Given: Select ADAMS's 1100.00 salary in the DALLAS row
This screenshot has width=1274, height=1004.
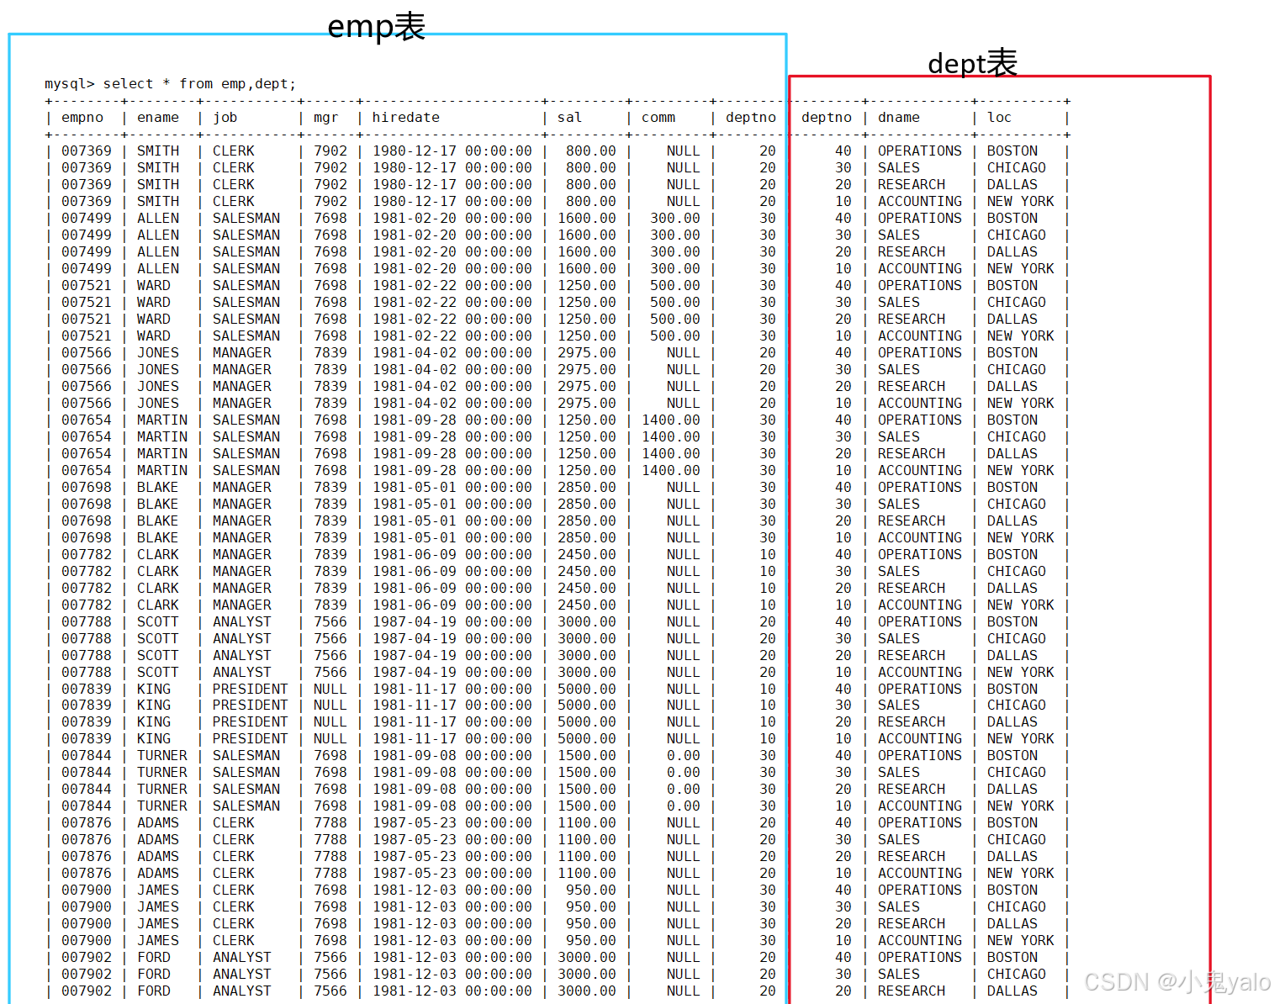Looking at the screenshot, I should [x=587, y=857].
